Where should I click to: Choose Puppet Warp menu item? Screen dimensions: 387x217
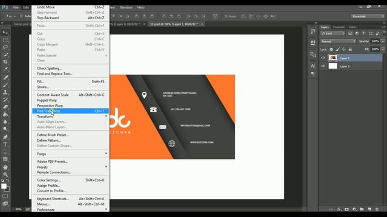pyautogui.click(x=71, y=100)
